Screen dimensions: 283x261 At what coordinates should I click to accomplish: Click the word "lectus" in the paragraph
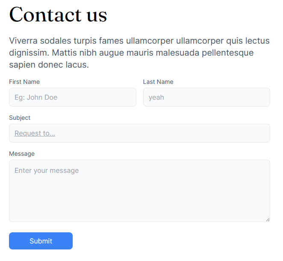[x=257, y=41]
